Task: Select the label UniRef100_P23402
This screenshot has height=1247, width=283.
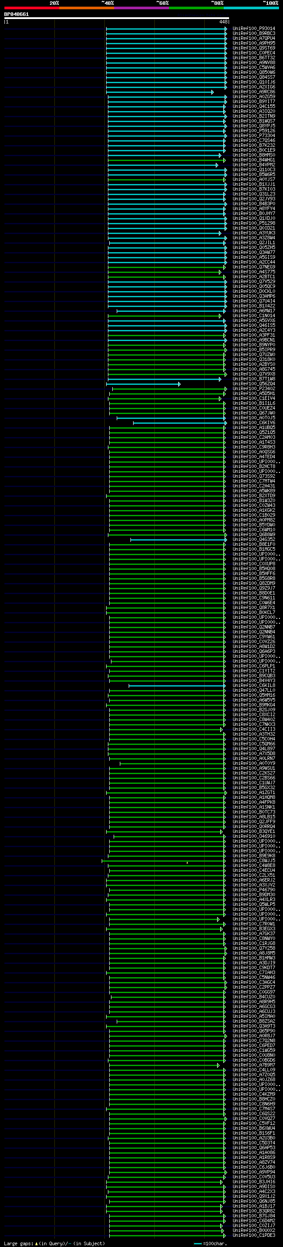Action: [x=254, y=389]
